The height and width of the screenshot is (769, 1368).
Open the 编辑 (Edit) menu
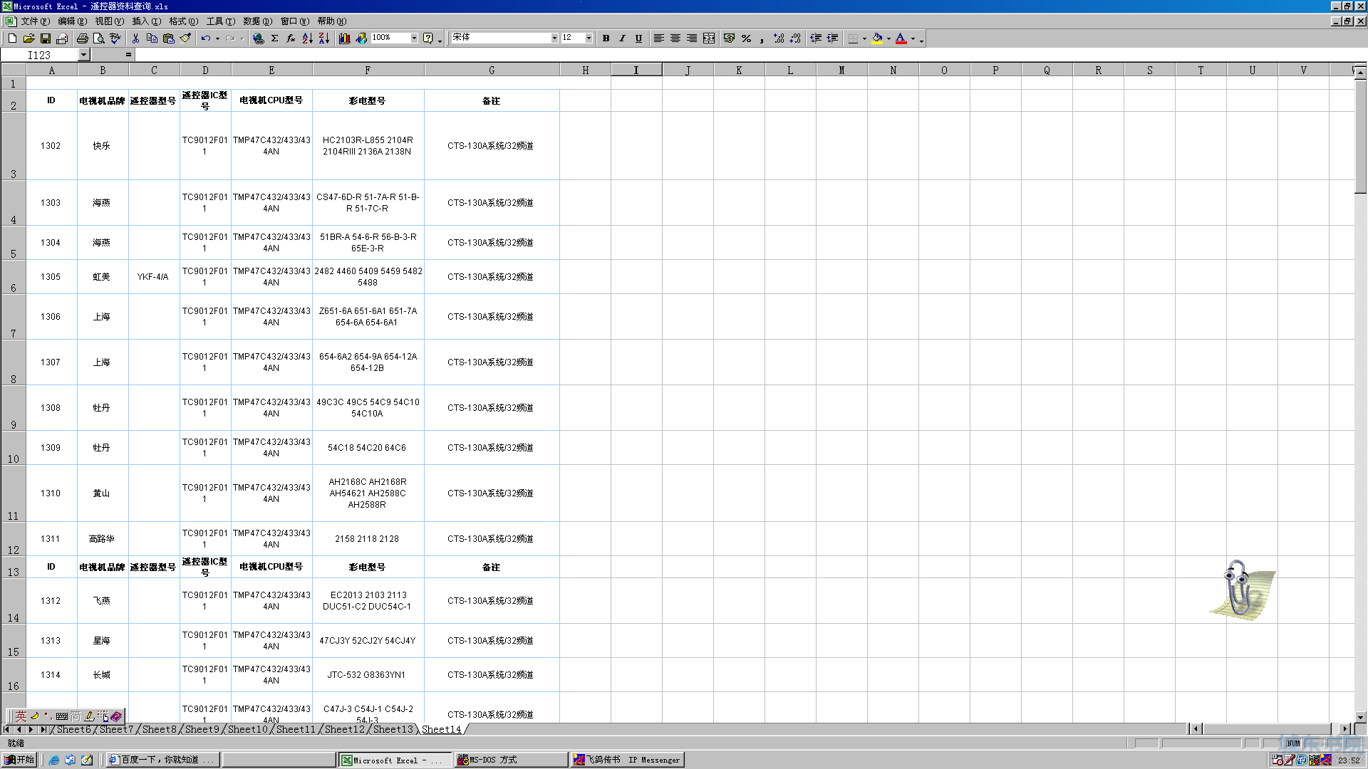point(72,21)
